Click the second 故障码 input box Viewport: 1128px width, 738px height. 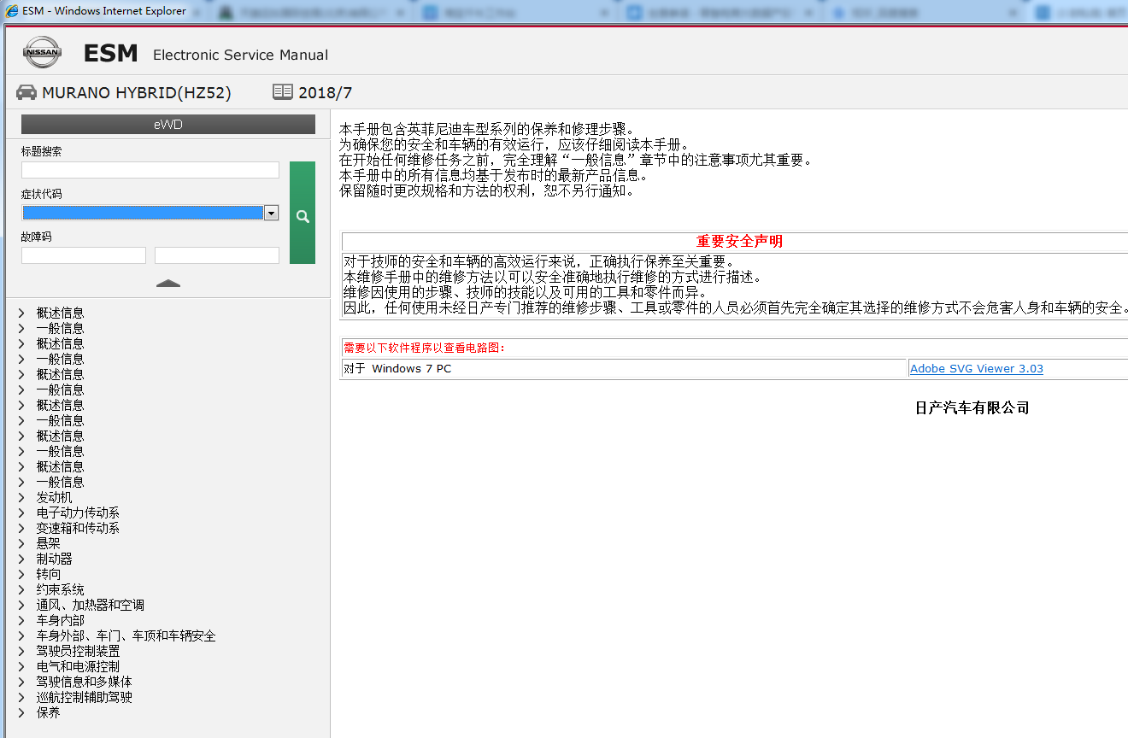click(x=217, y=255)
